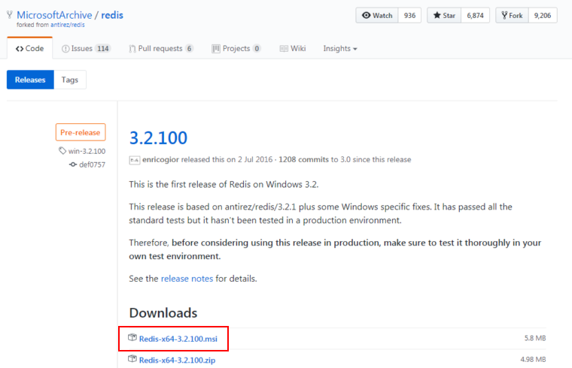Image resolution: width=572 pixels, height=368 pixels.
Task: Select the Releases button
Action: pyautogui.click(x=30, y=80)
